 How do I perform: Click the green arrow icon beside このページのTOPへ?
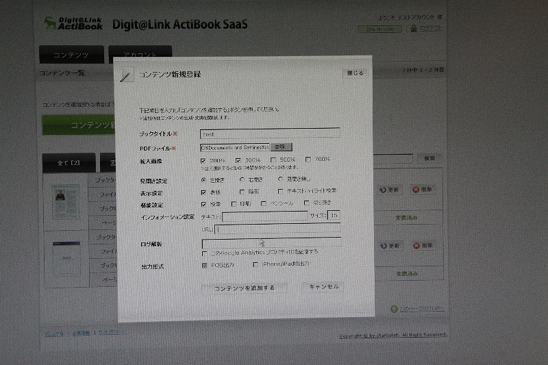(x=394, y=309)
